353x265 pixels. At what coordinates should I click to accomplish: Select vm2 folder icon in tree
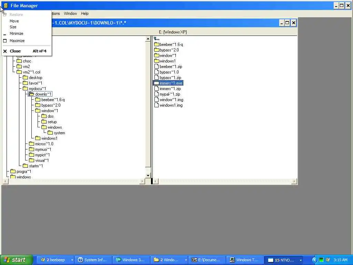pos(19,67)
